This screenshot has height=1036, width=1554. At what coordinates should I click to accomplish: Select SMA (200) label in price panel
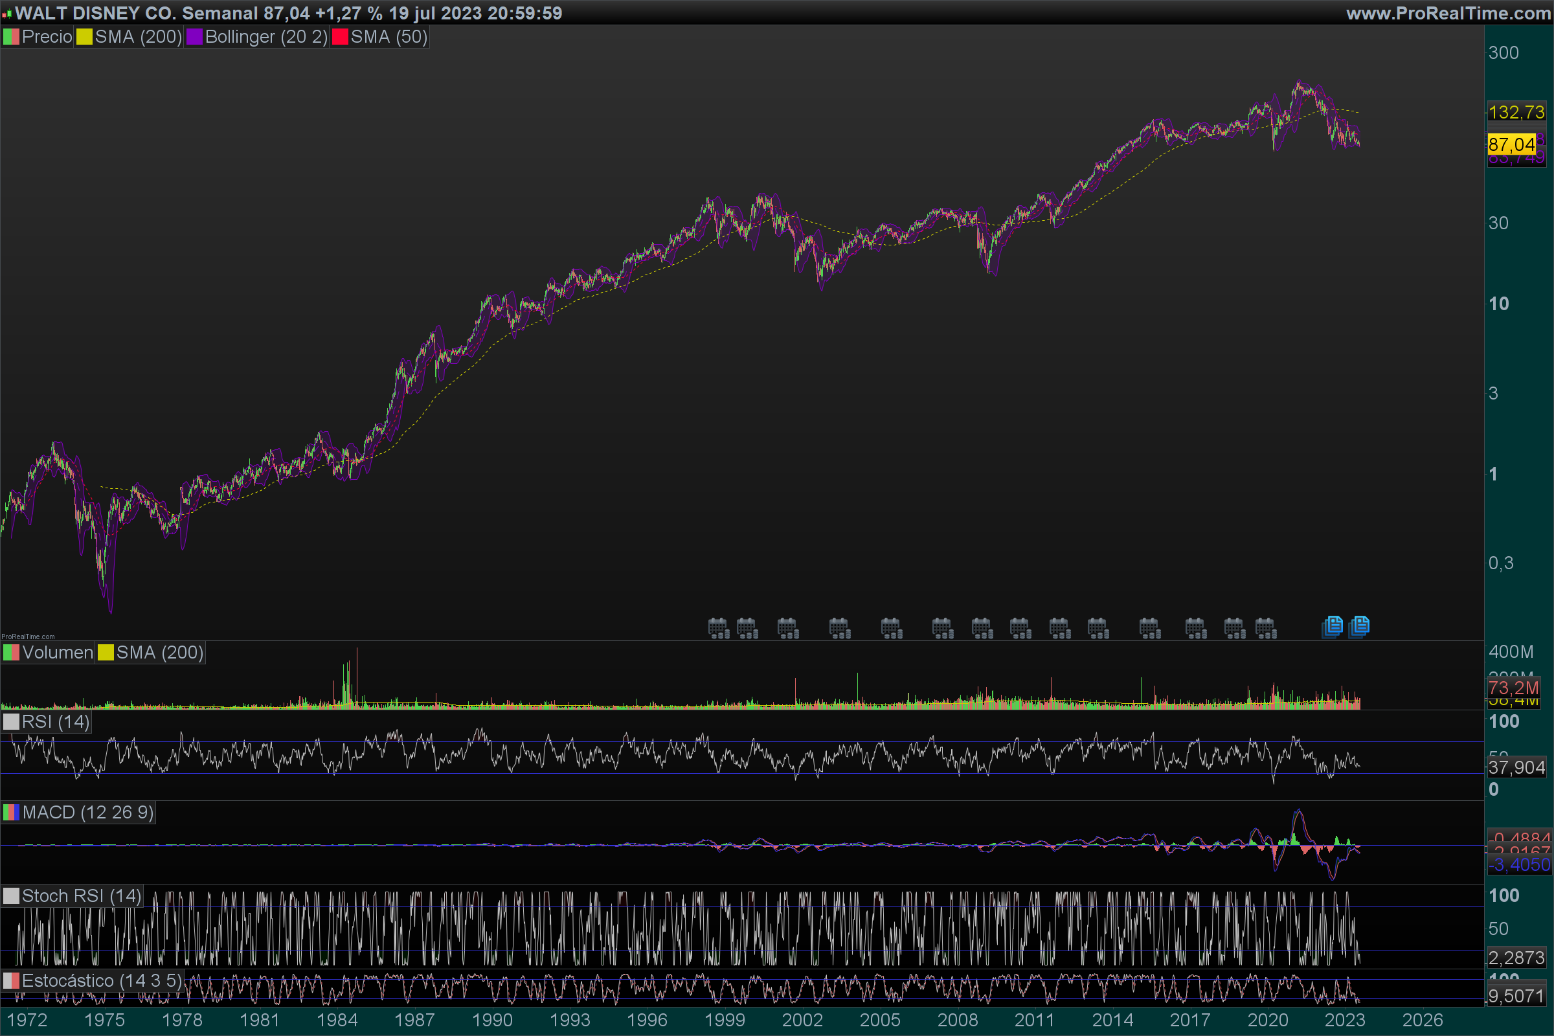coord(137,37)
